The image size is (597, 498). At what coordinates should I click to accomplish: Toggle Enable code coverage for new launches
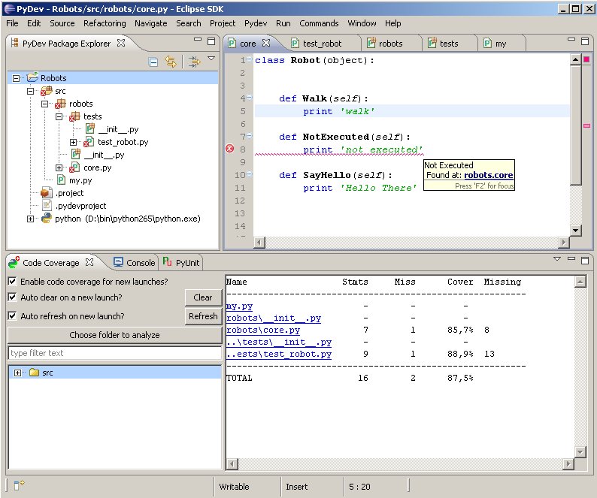pyautogui.click(x=13, y=281)
